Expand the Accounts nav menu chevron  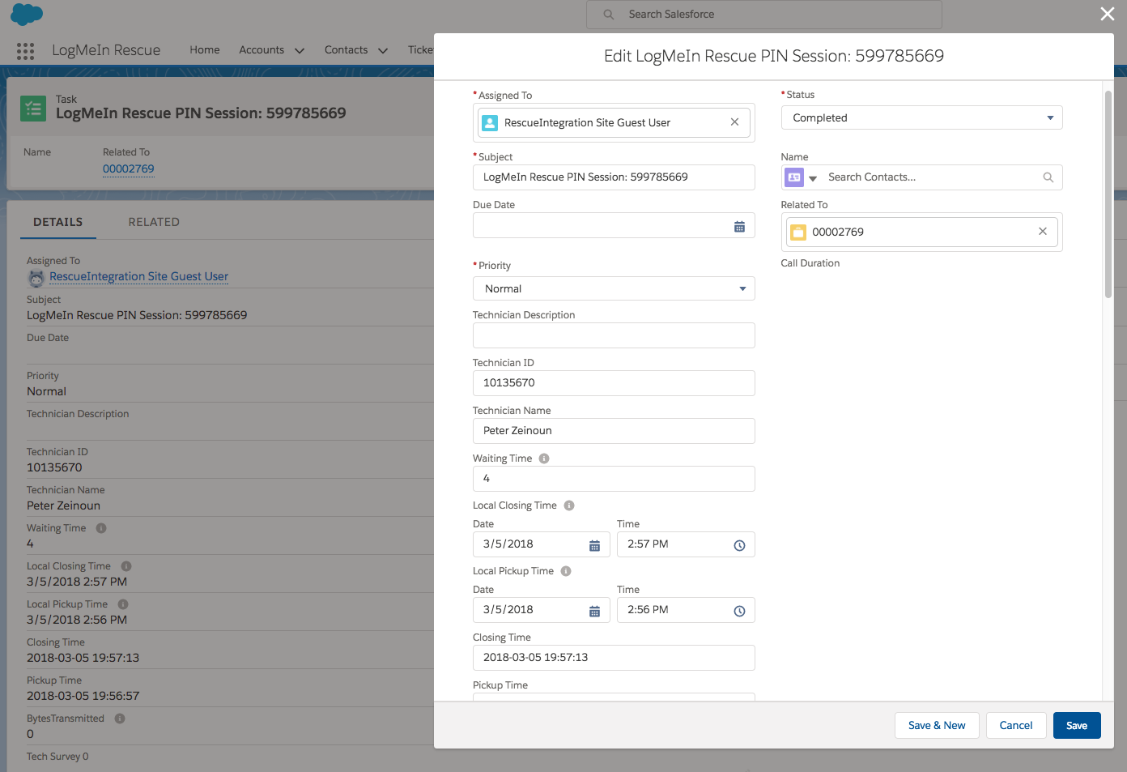click(x=300, y=50)
